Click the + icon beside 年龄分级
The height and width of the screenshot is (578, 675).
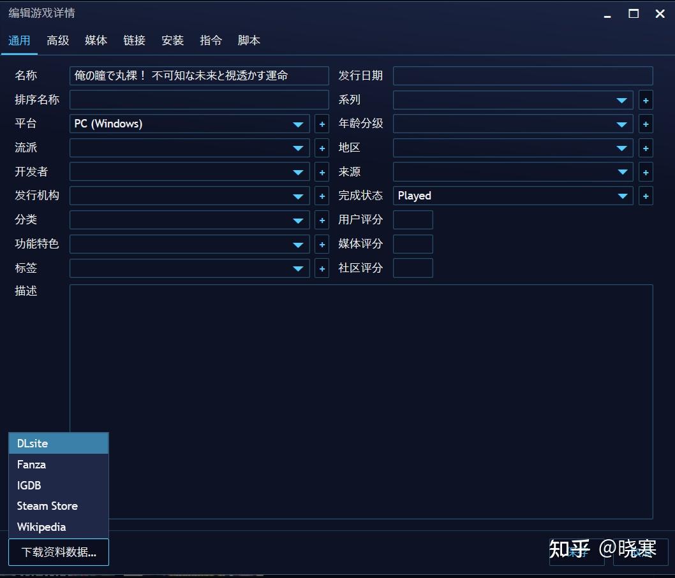click(x=646, y=124)
